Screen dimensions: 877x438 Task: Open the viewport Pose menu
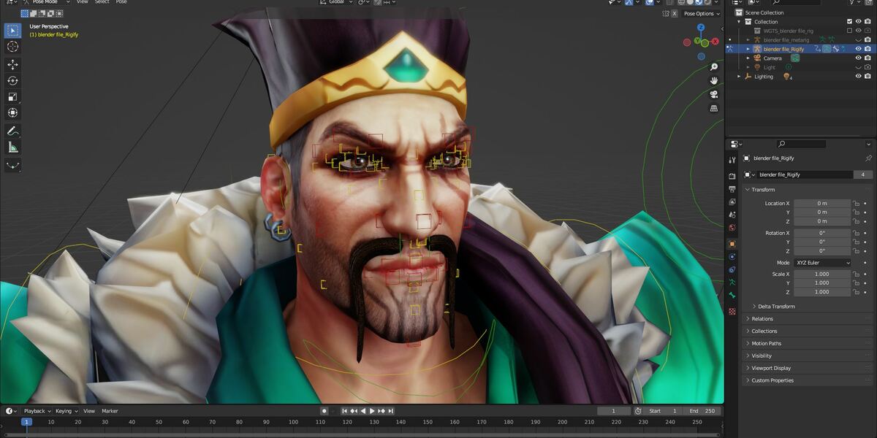pyautogui.click(x=121, y=2)
